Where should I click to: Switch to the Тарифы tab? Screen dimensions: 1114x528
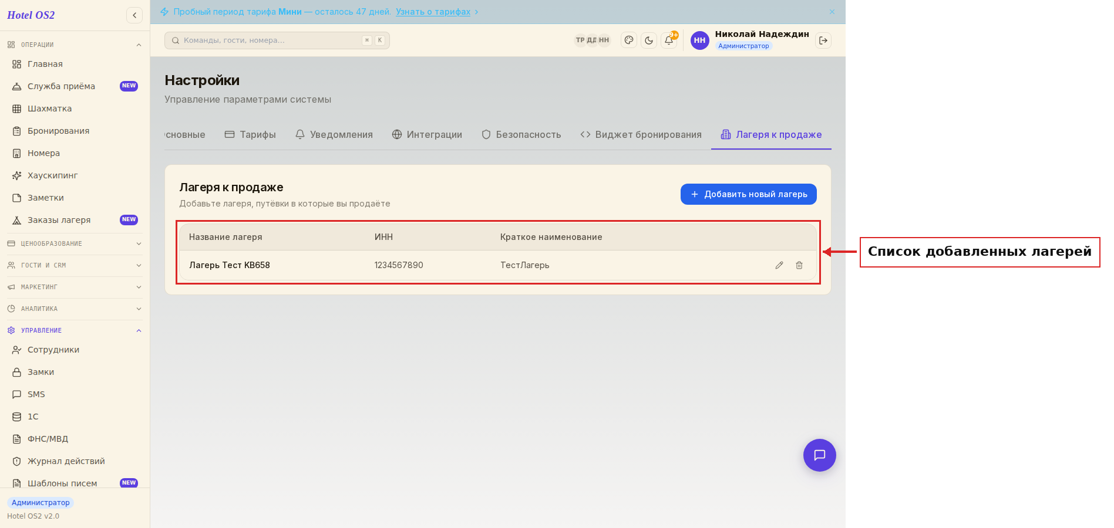coord(250,134)
